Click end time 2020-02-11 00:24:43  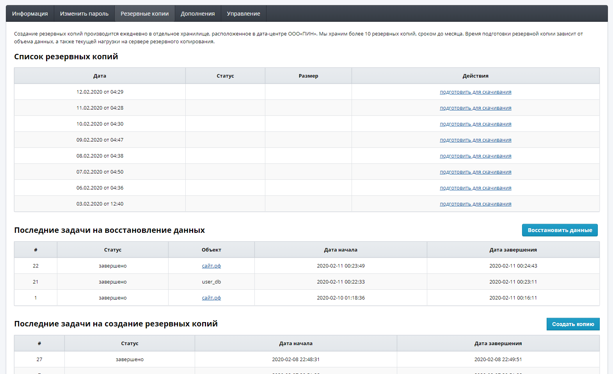coord(513,266)
